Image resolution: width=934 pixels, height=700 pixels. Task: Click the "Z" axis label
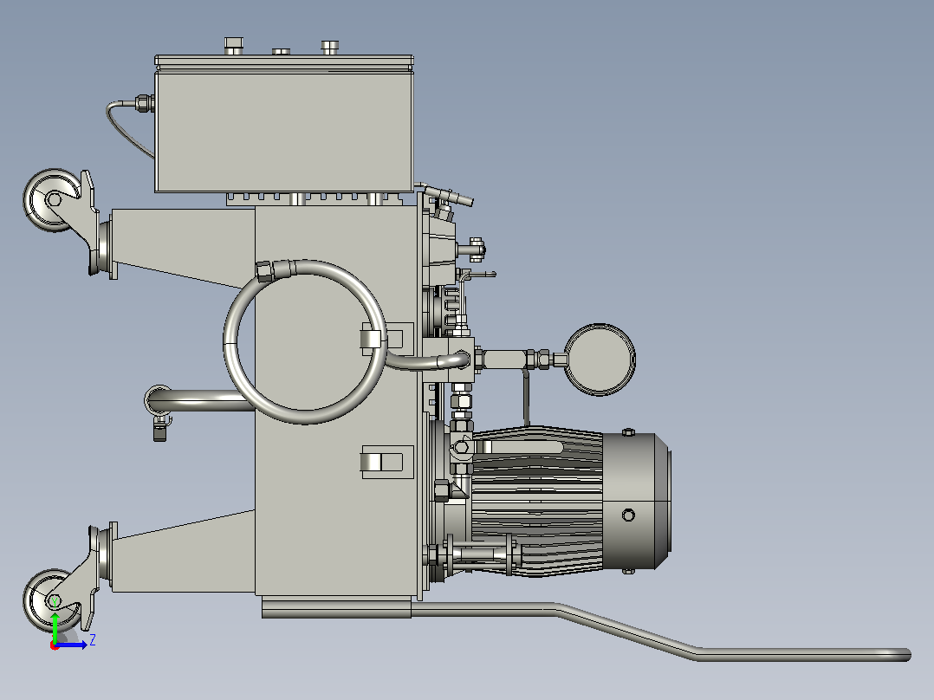coord(93,640)
